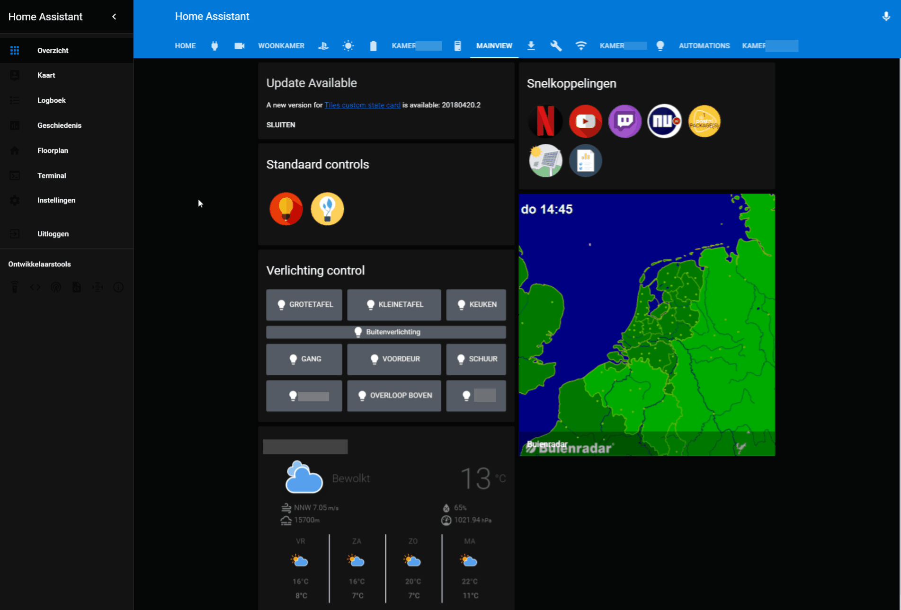Open the Templates developer tool file icon
Viewport: 901px width, 610px height.
coord(77,287)
